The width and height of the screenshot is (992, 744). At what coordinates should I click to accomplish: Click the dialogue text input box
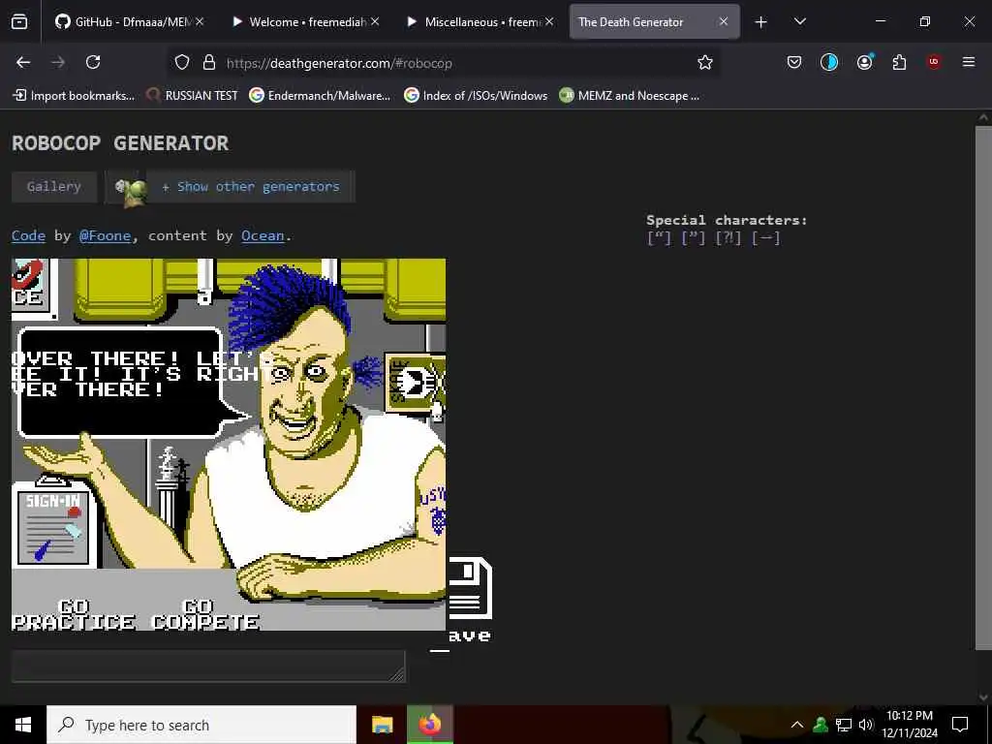click(x=208, y=666)
